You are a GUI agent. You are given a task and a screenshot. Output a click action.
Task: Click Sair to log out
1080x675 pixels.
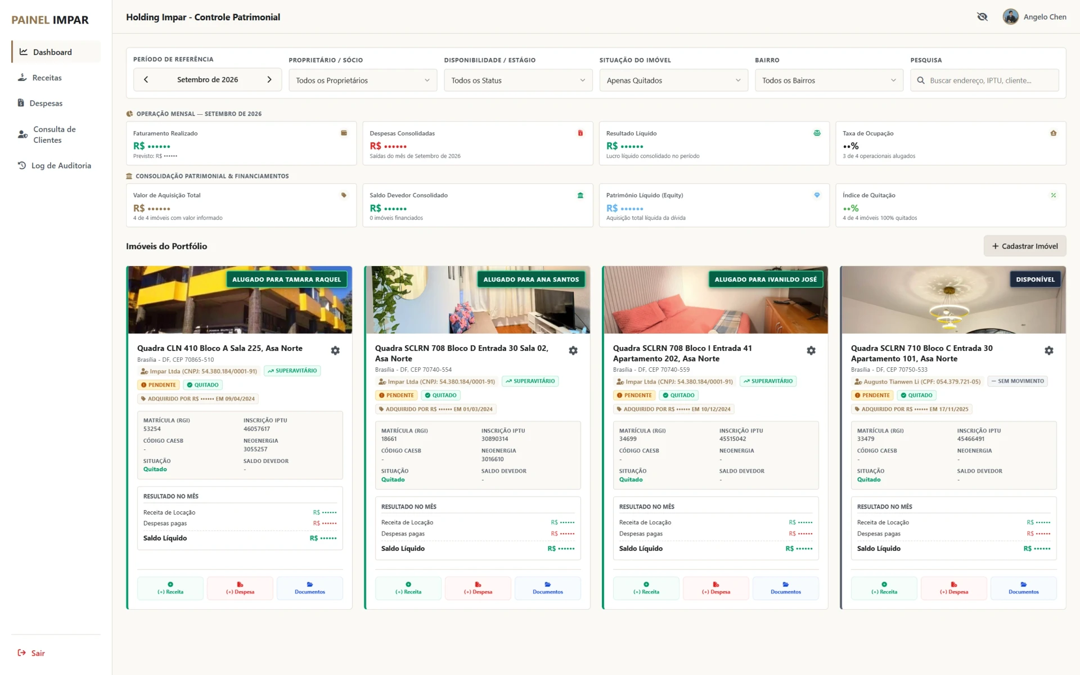tap(31, 653)
